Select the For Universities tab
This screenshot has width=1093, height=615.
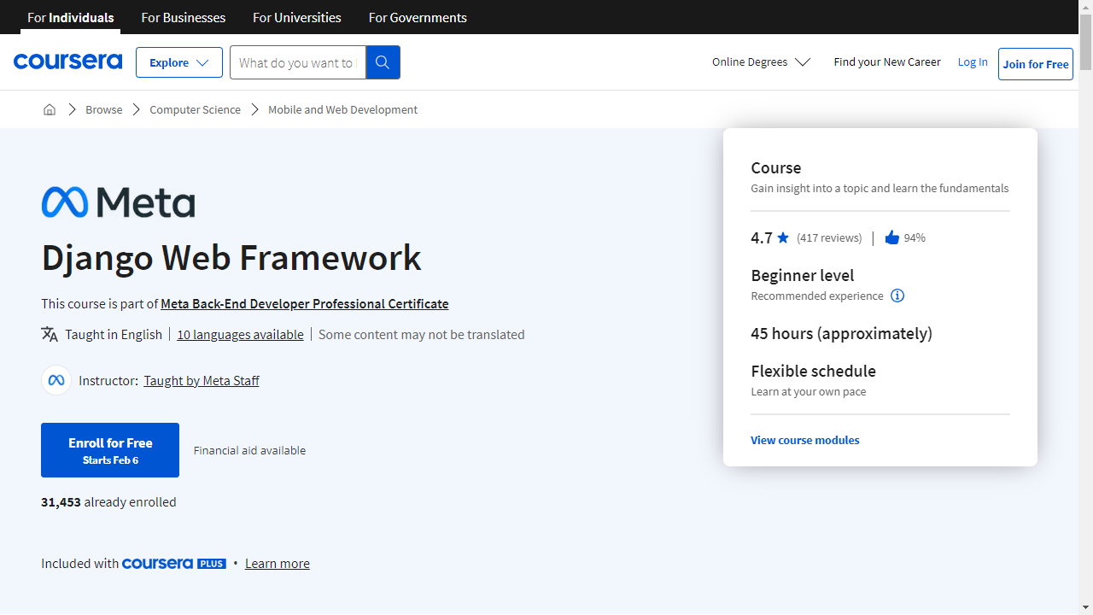[x=297, y=17]
